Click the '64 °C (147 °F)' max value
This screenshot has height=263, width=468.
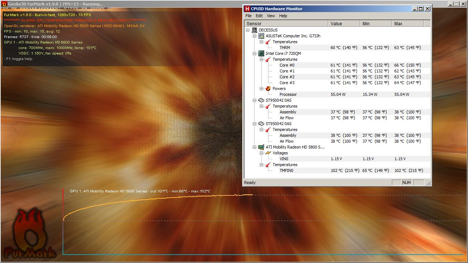[x=407, y=83]
